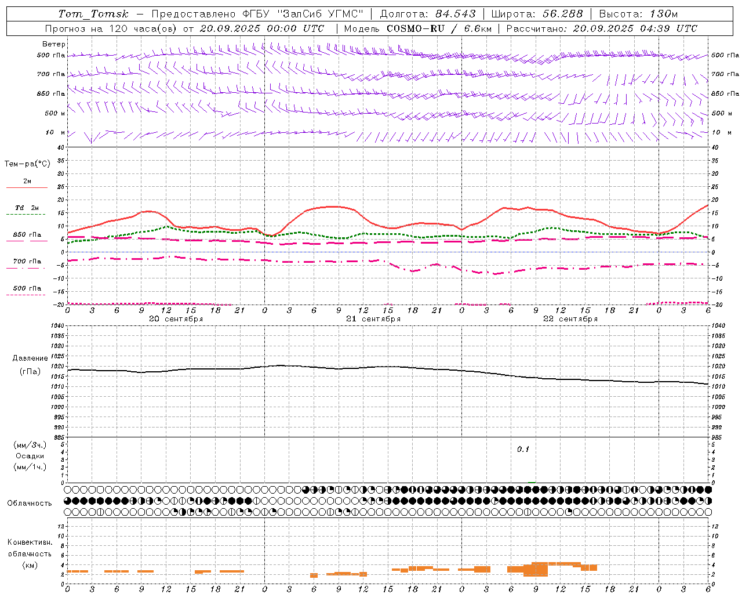Click the Облачность cloud cover label

[x=30, y=504]
